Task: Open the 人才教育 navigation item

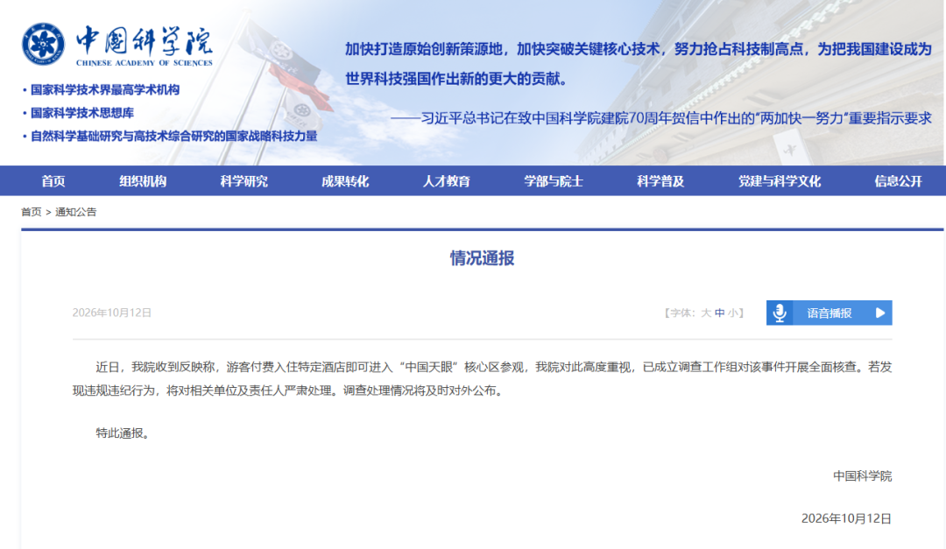Action: pos(447,181)
